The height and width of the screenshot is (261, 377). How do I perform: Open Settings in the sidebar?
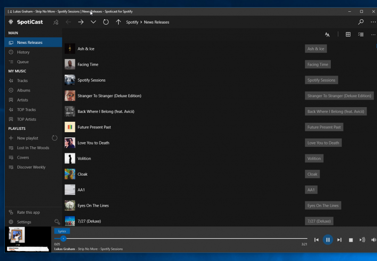click(x=24, y=222)
